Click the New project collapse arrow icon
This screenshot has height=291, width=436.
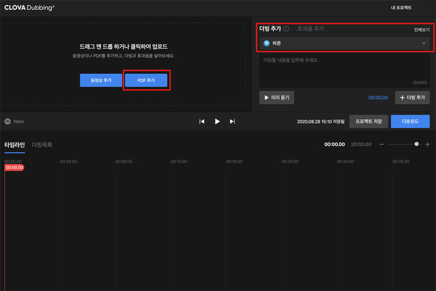7,121
